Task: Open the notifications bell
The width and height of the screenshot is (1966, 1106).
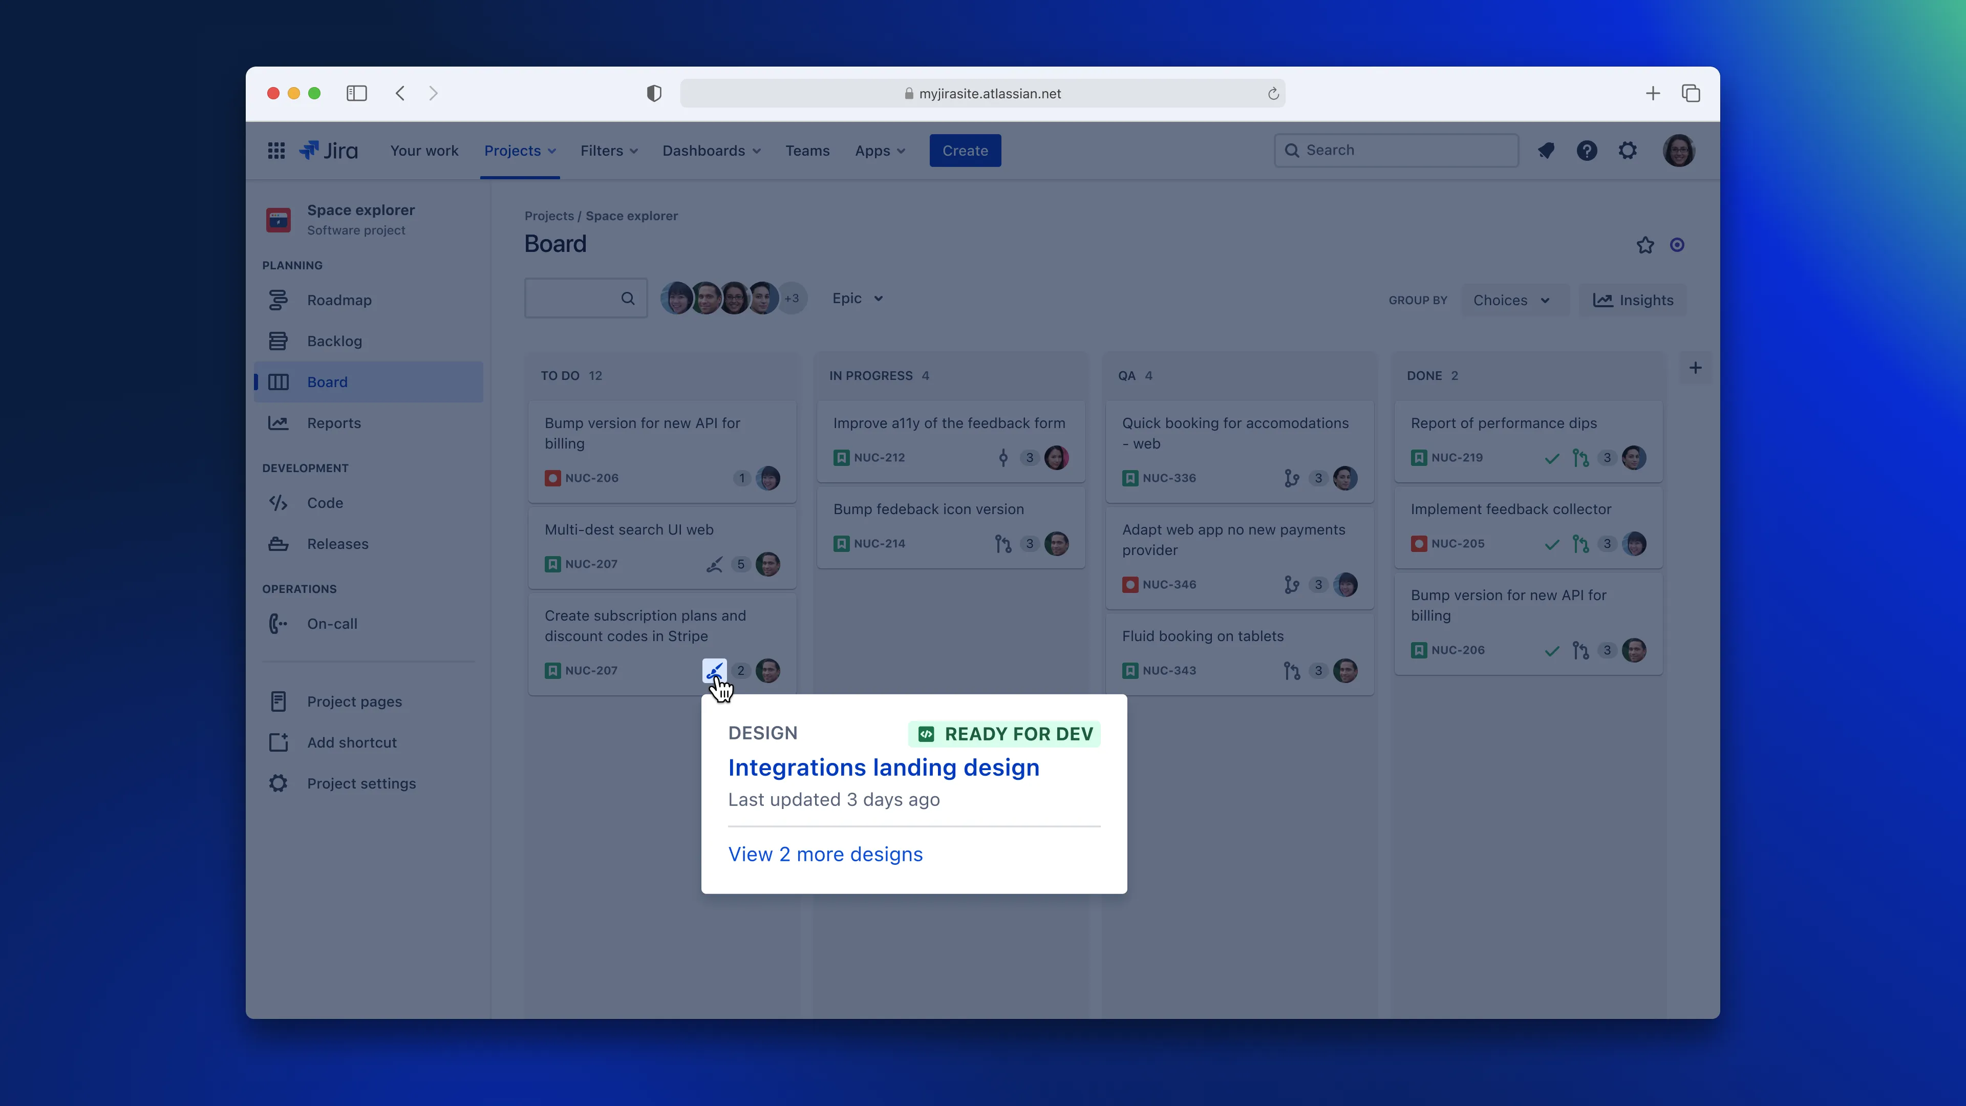Action: pyautogui.click(x=1546, y=151)
